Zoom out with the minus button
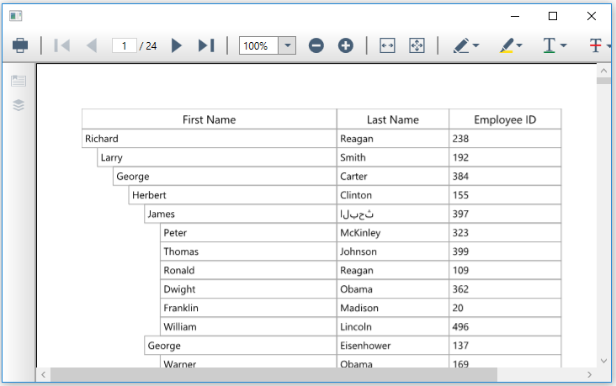Screen dimensions: 616x386 [x=316, y=45]
